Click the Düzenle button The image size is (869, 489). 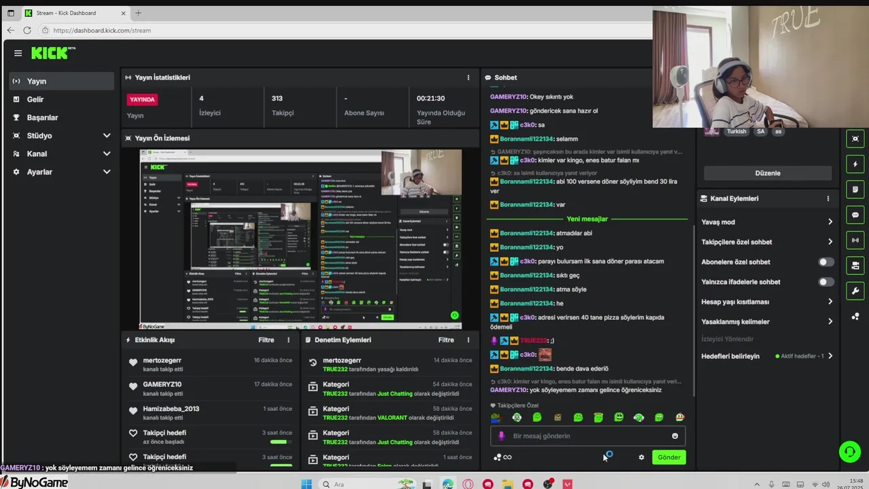coord(768,173)
